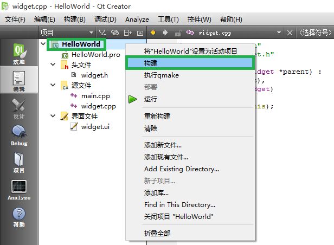Image resolution: width=334 pixels, height=245 pixels.
Task: Open Design (设计) mode
Action: pyautogui.click(x=19, y=108)
